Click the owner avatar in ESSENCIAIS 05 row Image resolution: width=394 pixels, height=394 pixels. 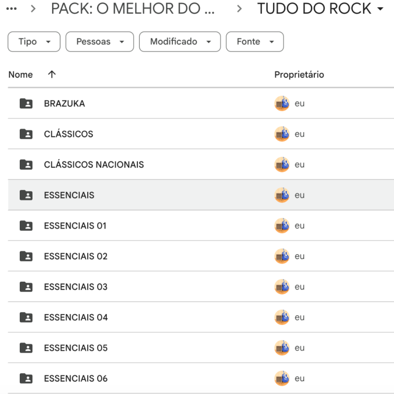[282, 348]
